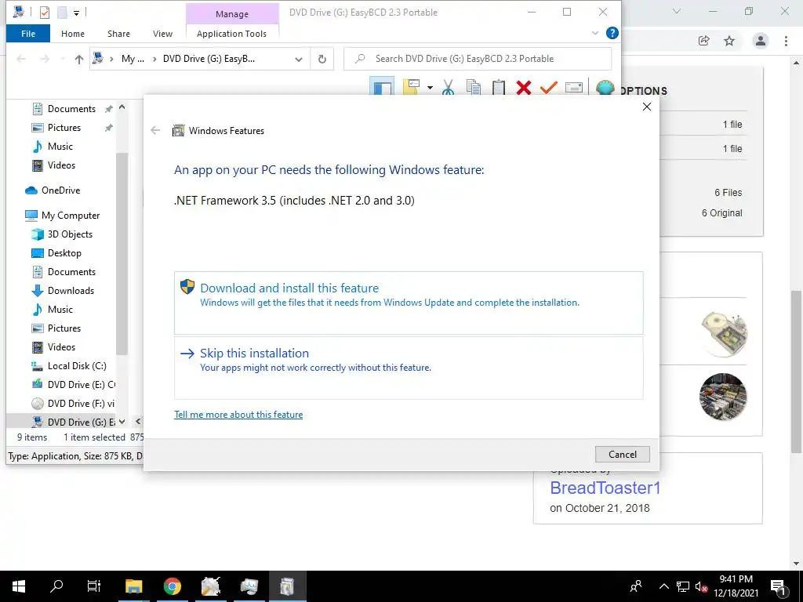Click muted volume icon in system tray
The width and height of the screenshot is (803, 602).
(701, 586)
